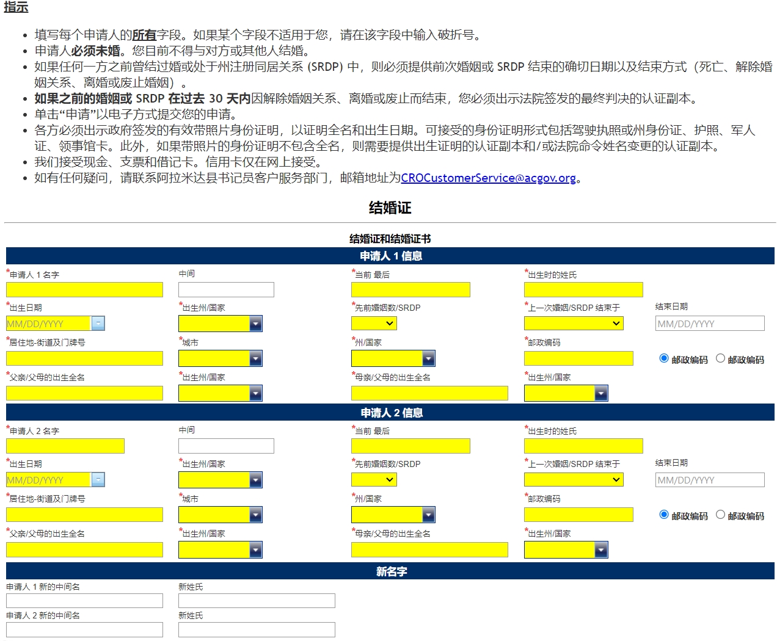Click Applicant 1 结束日期 date field

(x=709, y=324)
